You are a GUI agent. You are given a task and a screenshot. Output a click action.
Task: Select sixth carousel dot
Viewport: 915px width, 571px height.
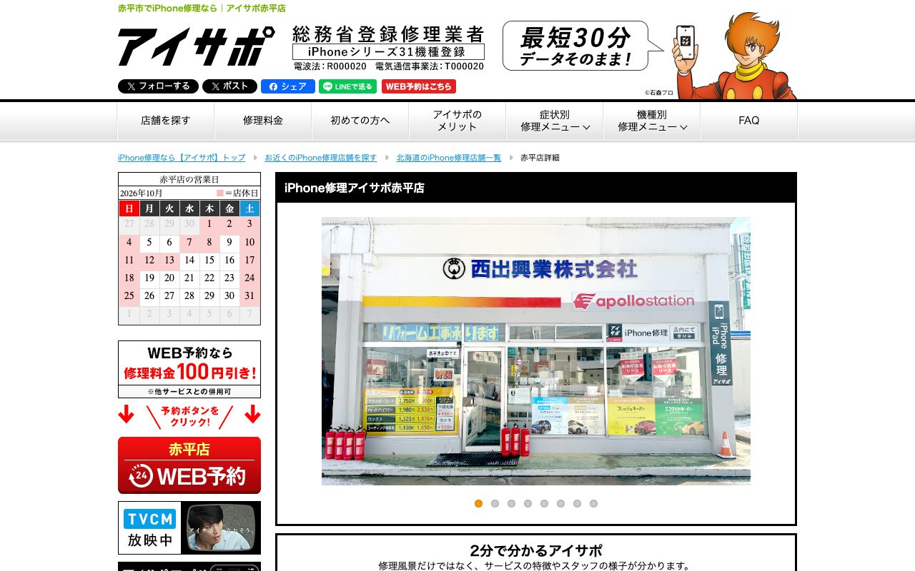(560, 503)
